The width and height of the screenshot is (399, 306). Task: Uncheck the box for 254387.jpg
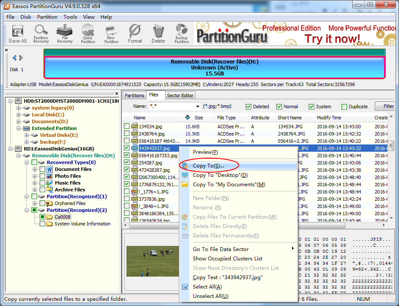click(x=127, y=162)
